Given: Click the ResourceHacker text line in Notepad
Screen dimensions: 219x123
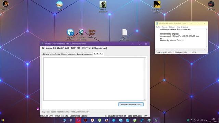Looking at the screenshot, I should pos(176,29).
